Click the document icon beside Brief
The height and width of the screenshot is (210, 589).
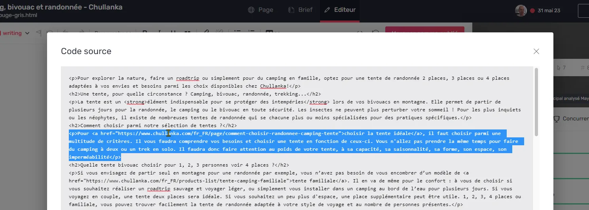click(x=291, y=10)
